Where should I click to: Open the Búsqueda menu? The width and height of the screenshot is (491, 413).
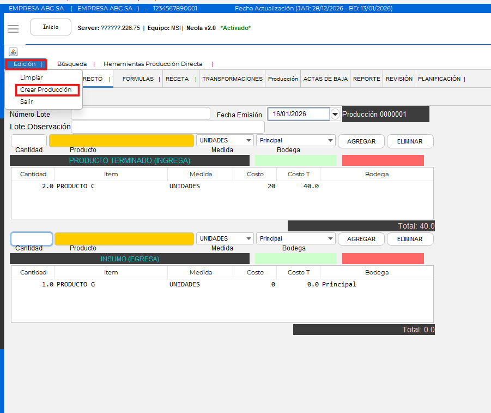(72, 64)
